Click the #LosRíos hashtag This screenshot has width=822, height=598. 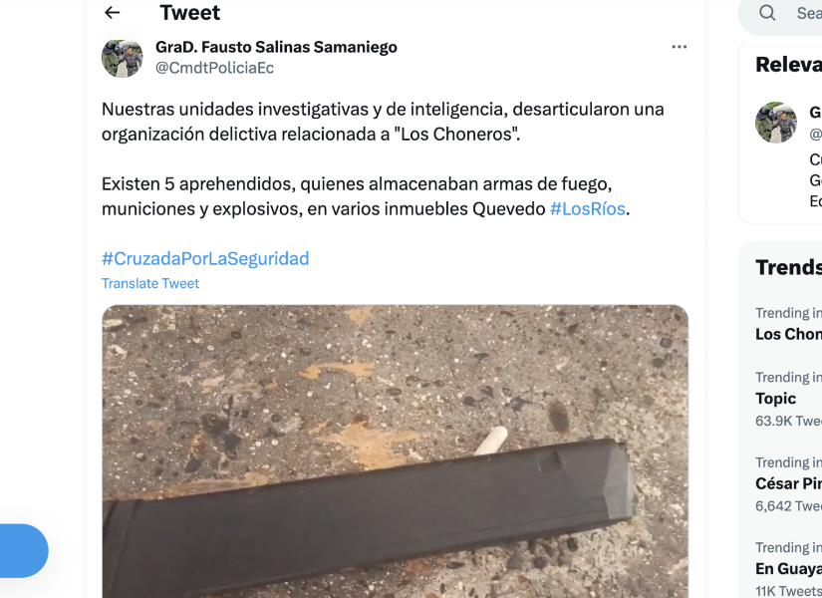tap(587, 208)
